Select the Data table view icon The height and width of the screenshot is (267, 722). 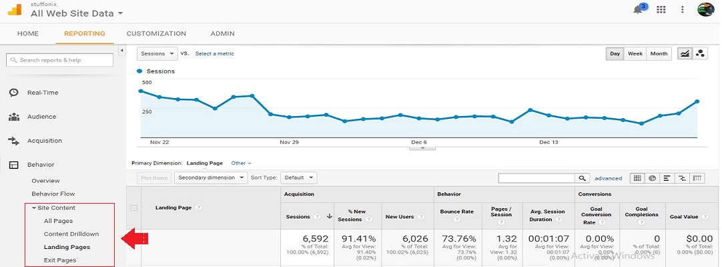637,178
